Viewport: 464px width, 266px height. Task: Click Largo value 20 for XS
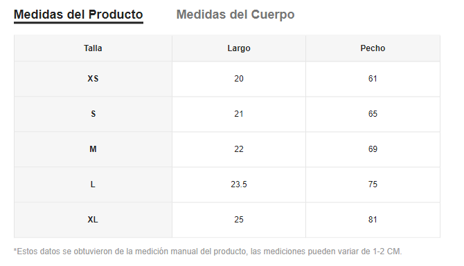239,79
